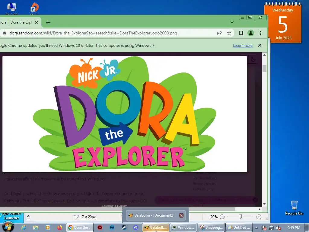Screen dimensions: 309x232
Task: Open the Chrome profile avatar
Action: 251,33
